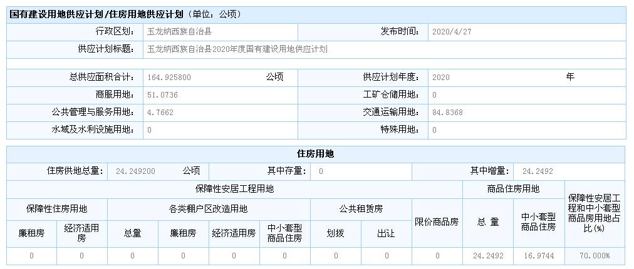Select the 公共管理与服务用地 label

[x=93, y=112]
